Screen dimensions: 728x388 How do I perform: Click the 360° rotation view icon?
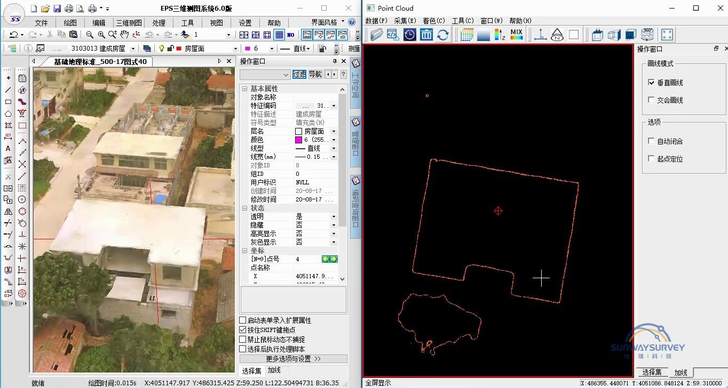(647, 35)
